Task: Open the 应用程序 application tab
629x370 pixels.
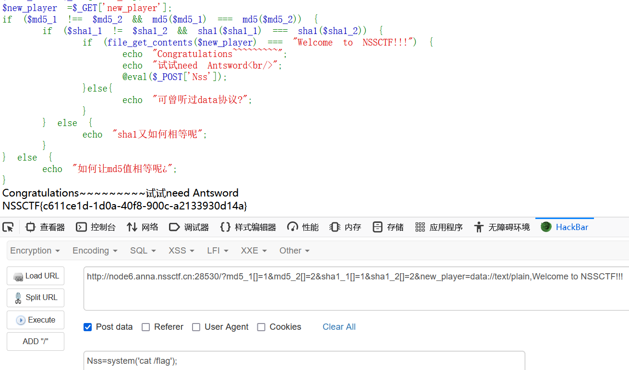Action: pos(439,227)
